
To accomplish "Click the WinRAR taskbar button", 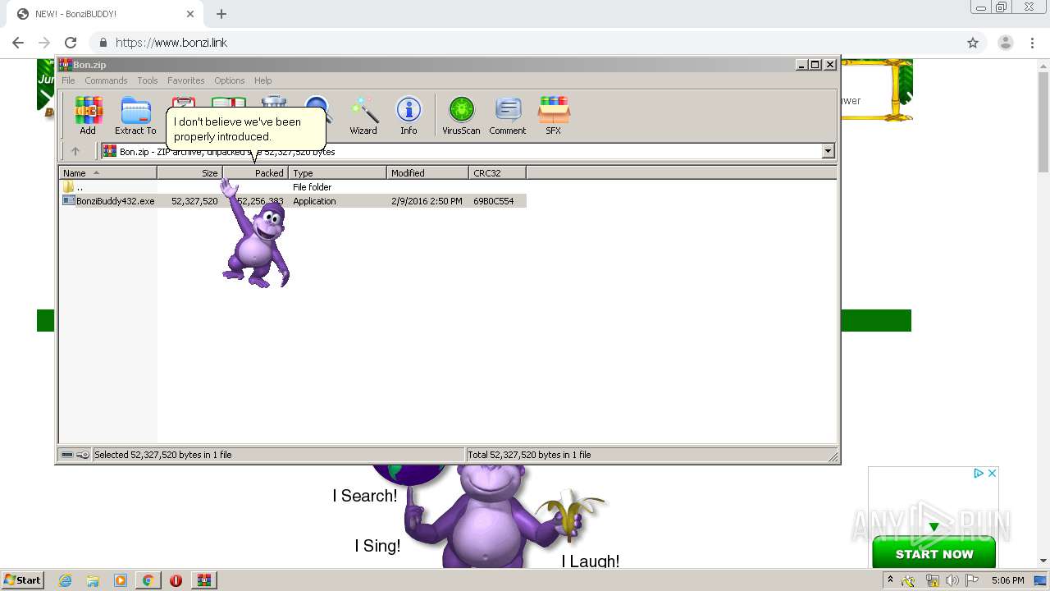I will 204,580.
